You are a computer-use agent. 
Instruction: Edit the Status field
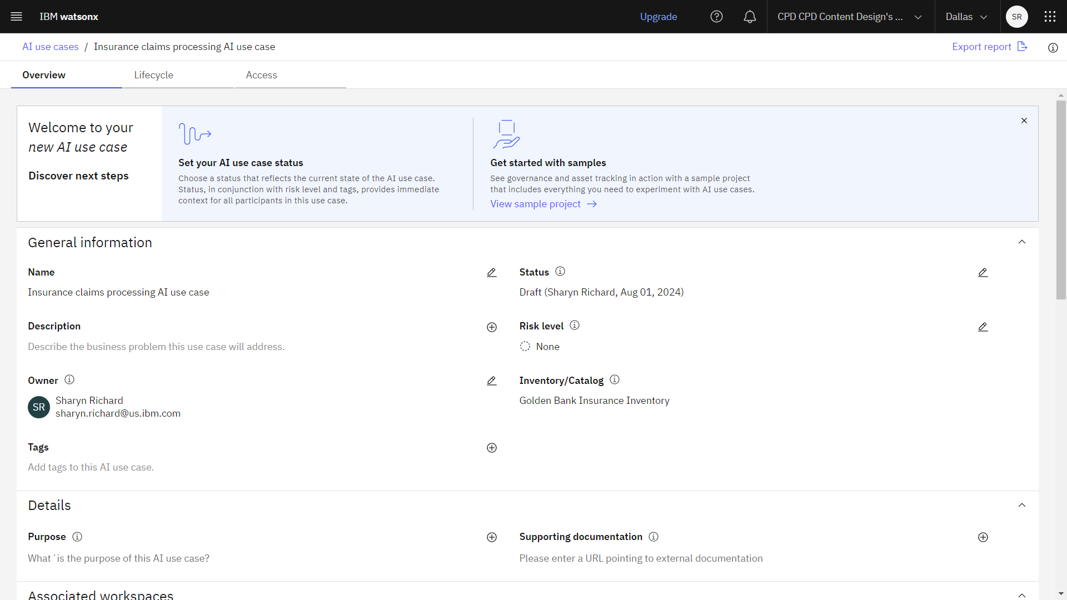[983, 272]
